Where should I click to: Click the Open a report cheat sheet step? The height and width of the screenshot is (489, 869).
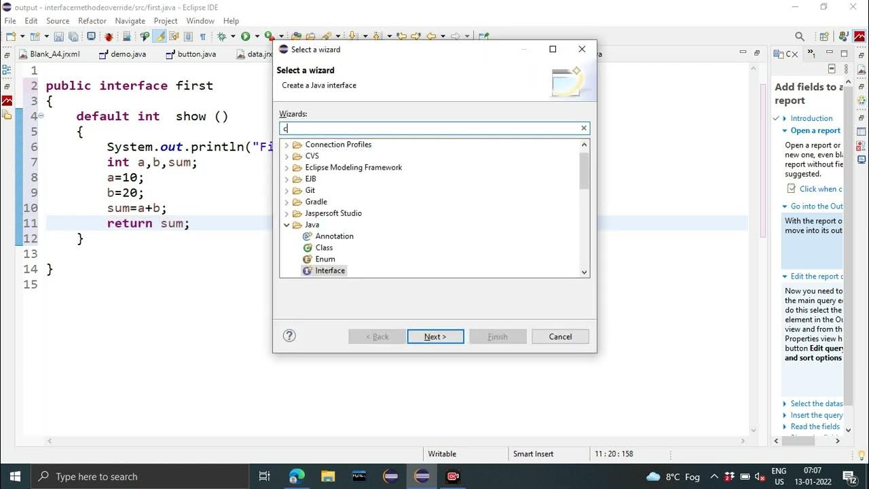point(815,130)
